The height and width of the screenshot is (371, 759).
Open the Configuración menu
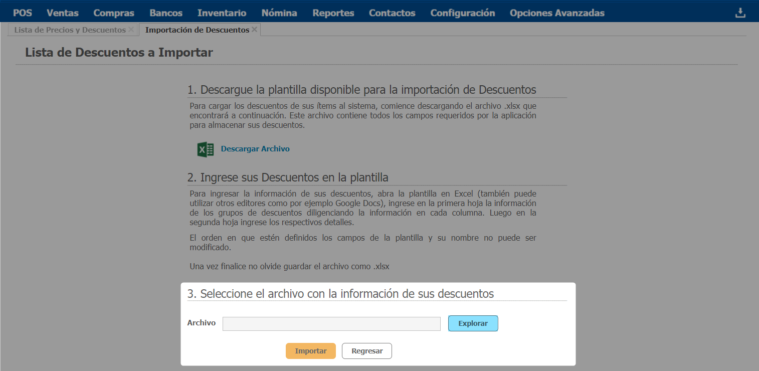click(x=462, y=13)
